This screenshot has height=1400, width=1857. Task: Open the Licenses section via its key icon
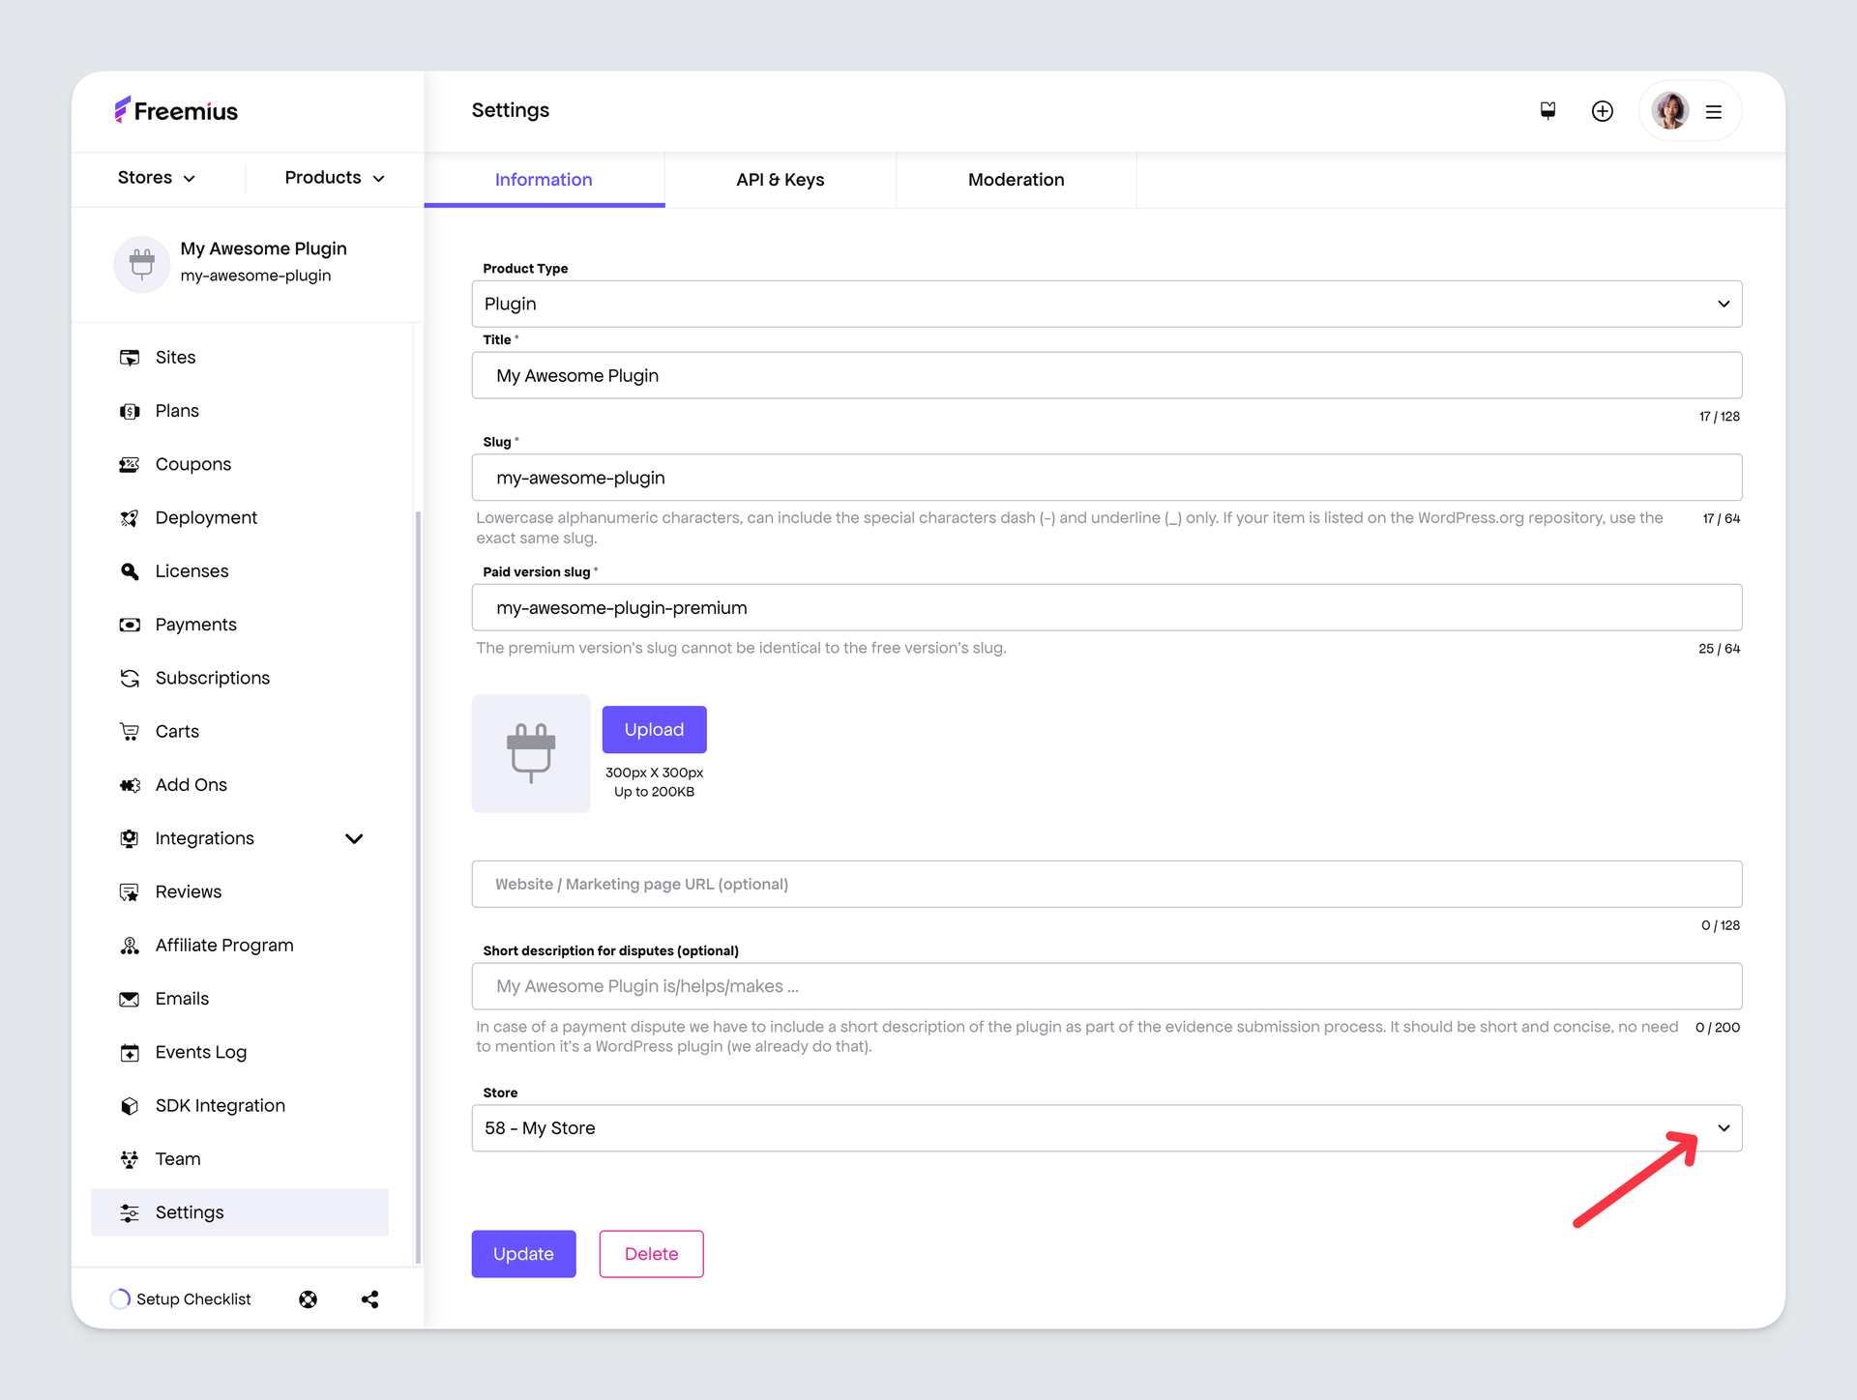pyautogui.click(x=130, y=570)
